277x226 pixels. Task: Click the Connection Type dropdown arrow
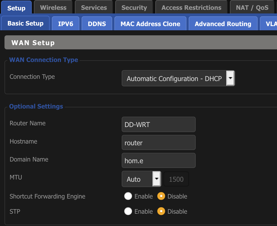[x=230, y=78]
